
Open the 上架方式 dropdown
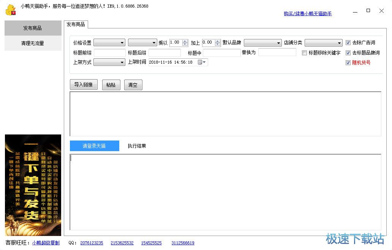tap(109, 62)
